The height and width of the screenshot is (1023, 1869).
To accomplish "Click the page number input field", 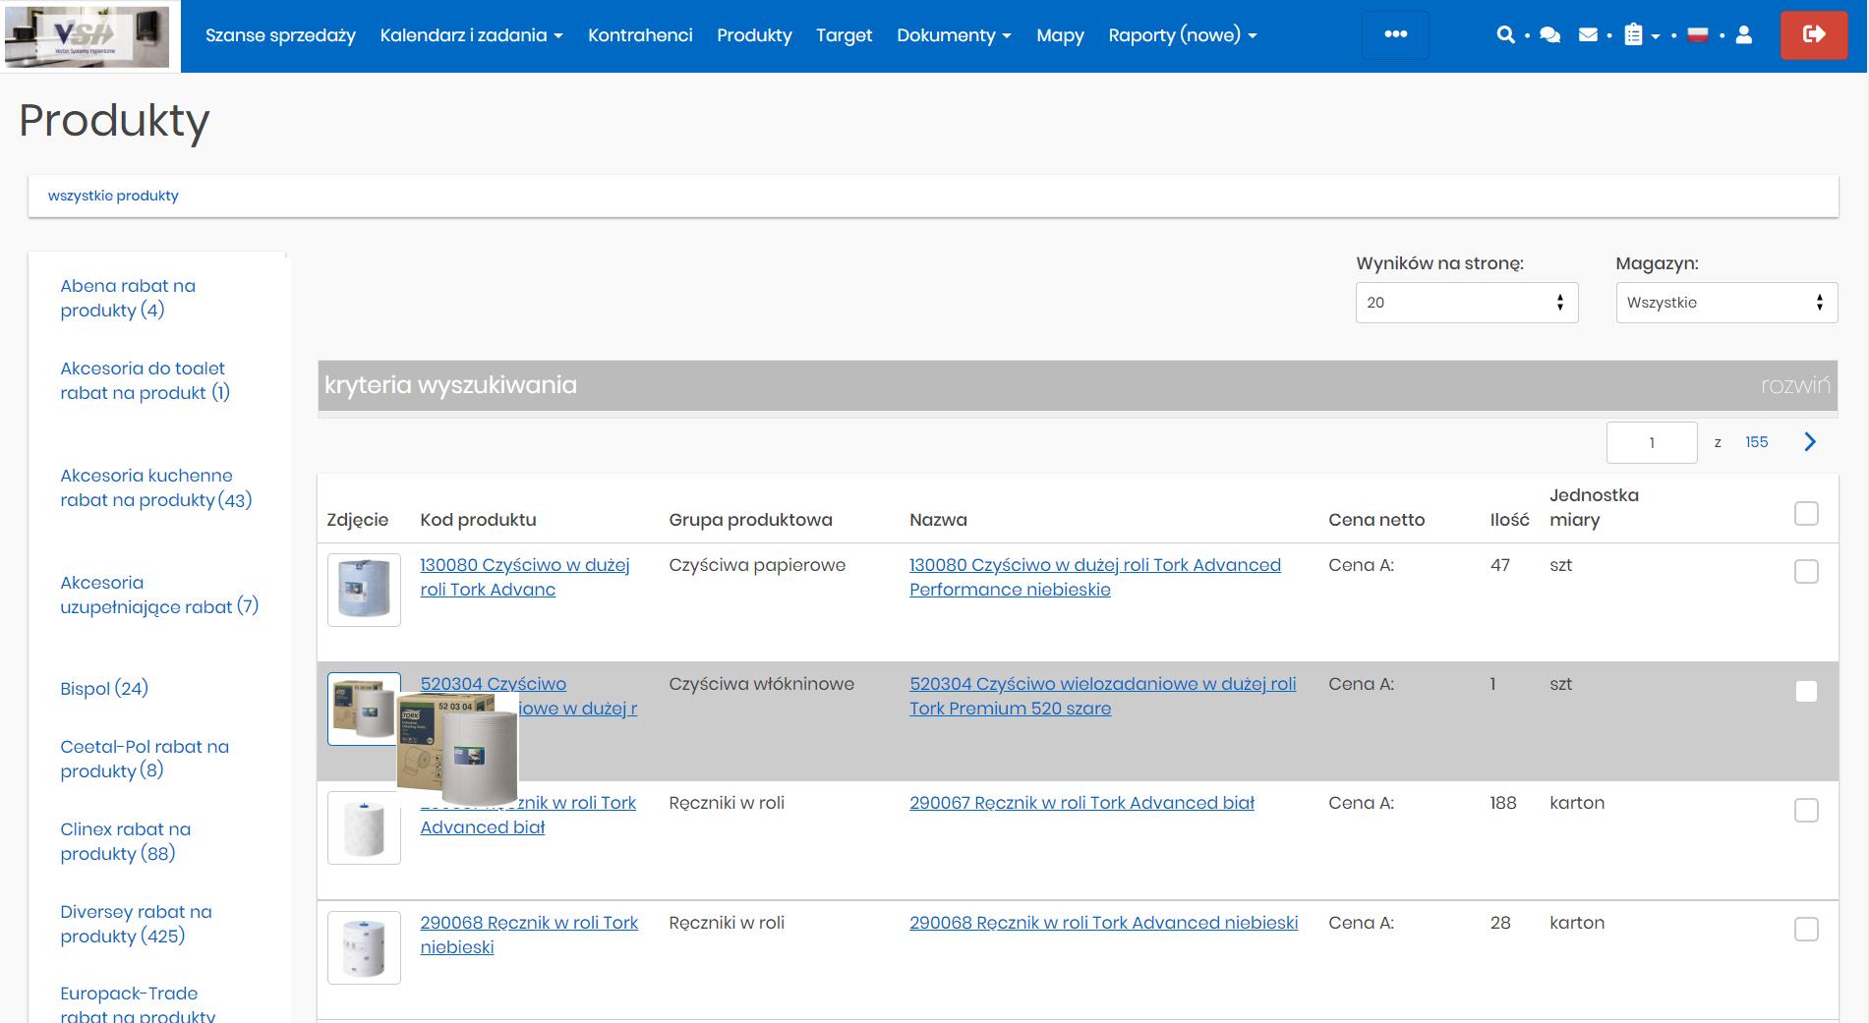I will (1651, 442).
